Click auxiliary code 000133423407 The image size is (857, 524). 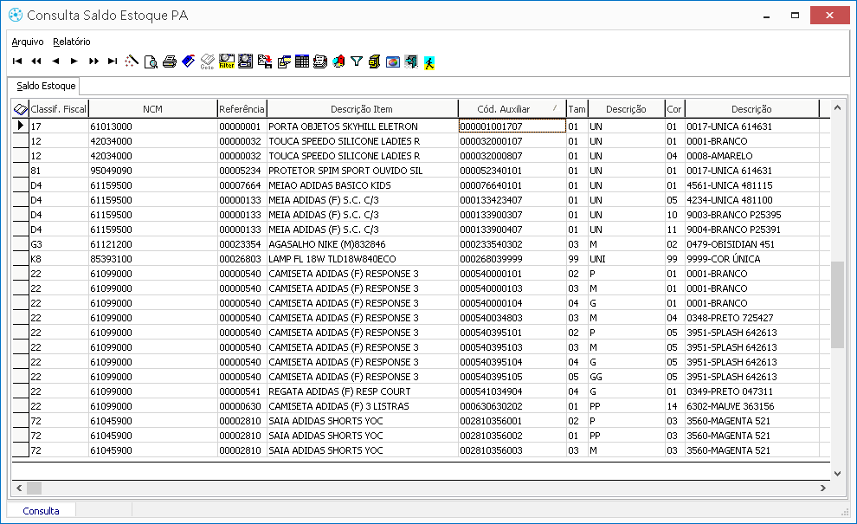click(x=512, y=200)
